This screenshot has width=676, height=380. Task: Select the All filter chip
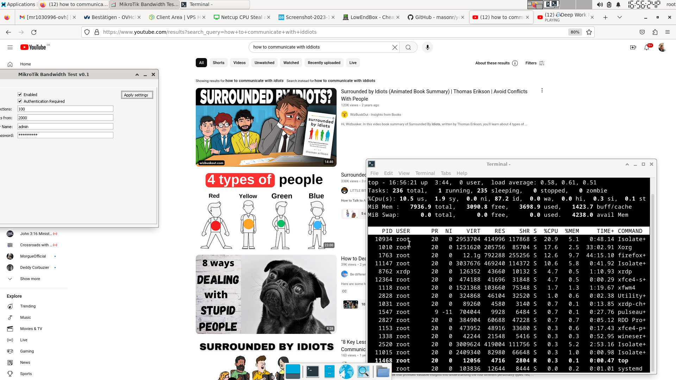click(201, 63)
